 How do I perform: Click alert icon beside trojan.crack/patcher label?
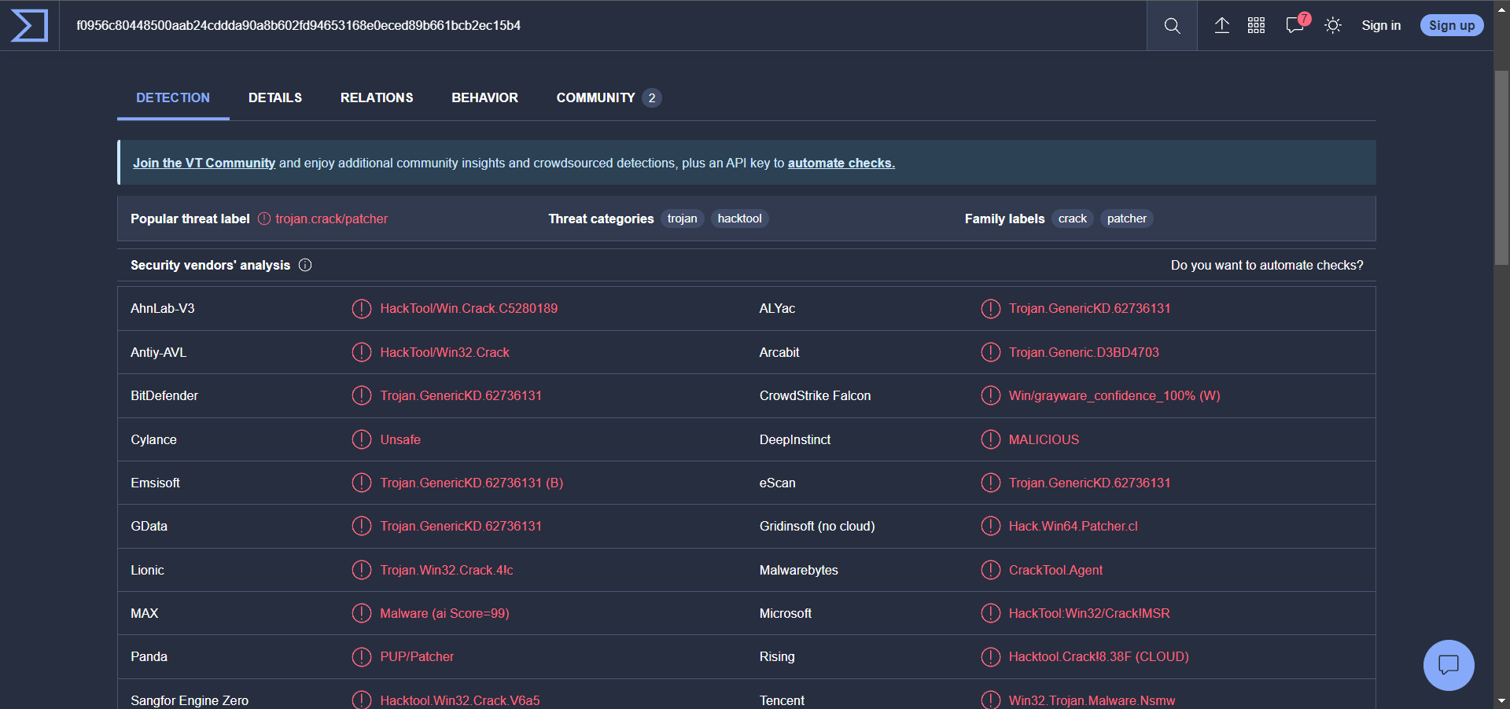(x=264, y=219)
